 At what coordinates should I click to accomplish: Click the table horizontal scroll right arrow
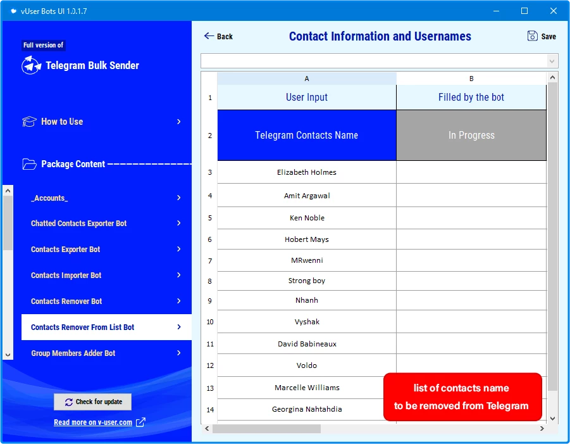point(542,428)
